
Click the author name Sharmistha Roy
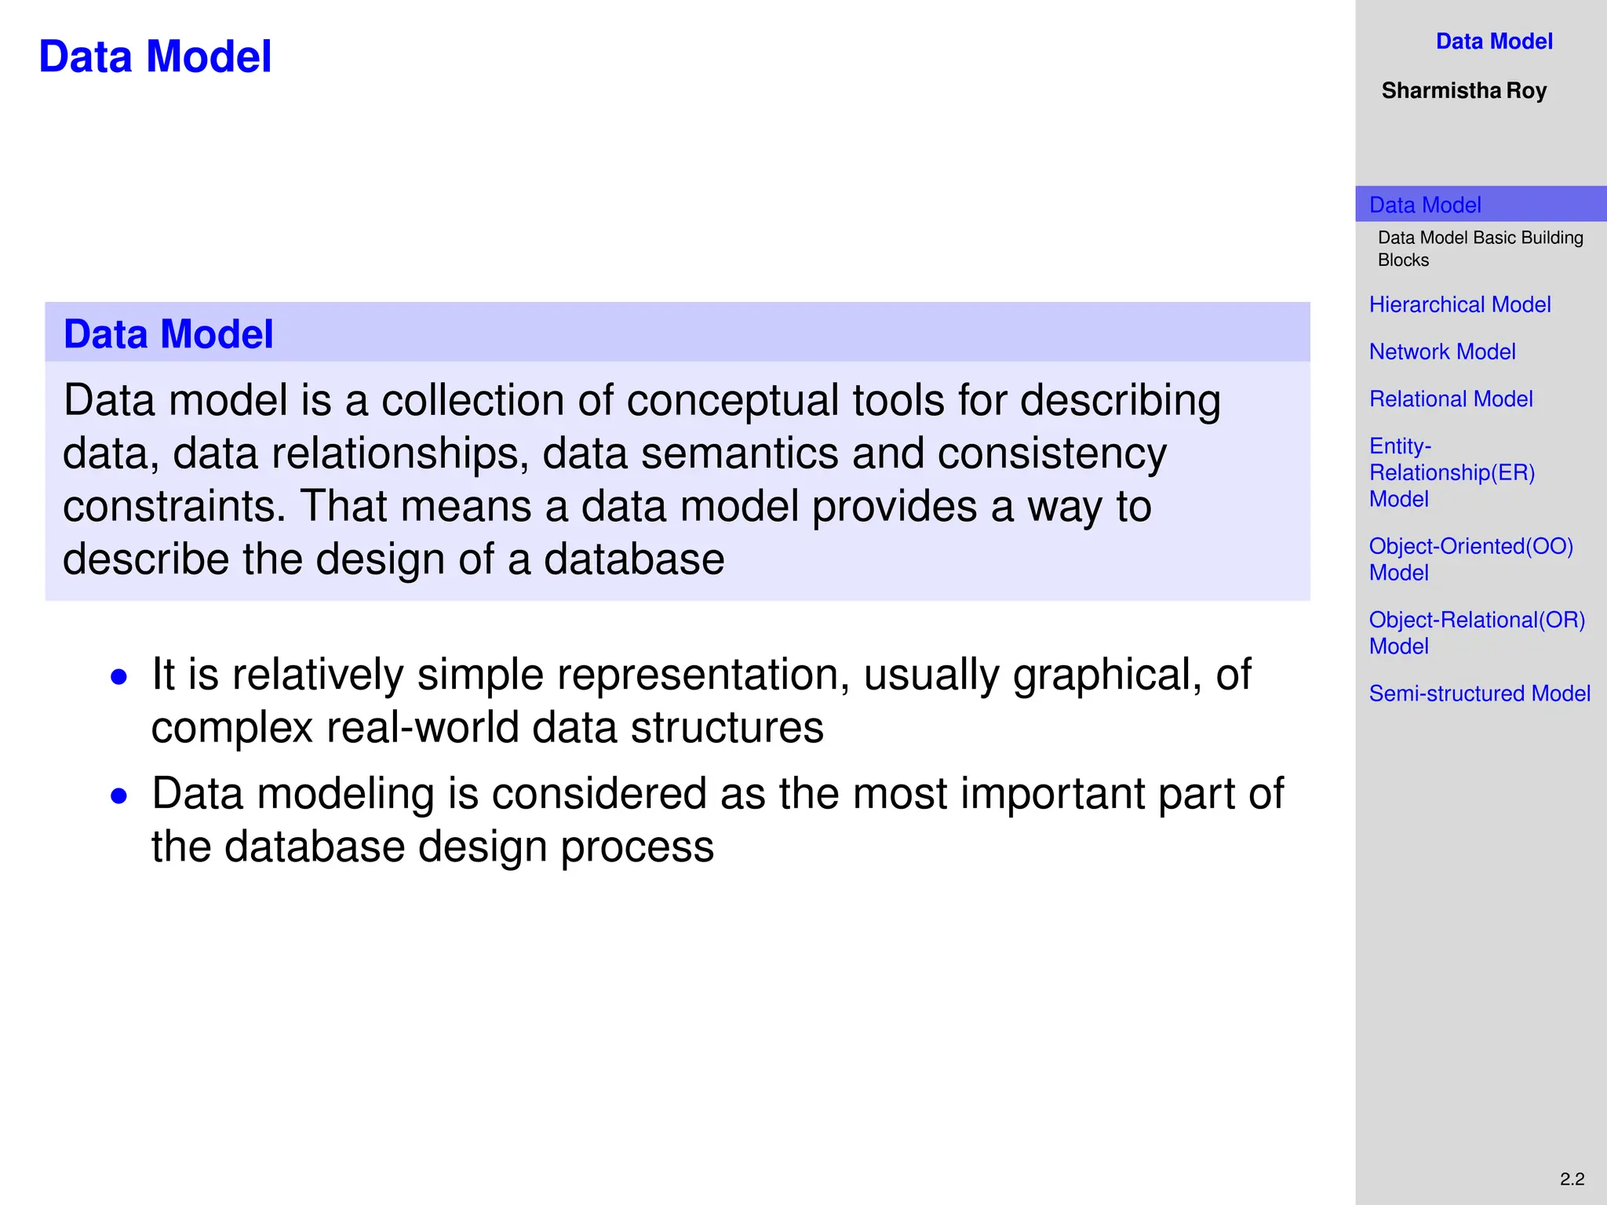pos(1464,90)
